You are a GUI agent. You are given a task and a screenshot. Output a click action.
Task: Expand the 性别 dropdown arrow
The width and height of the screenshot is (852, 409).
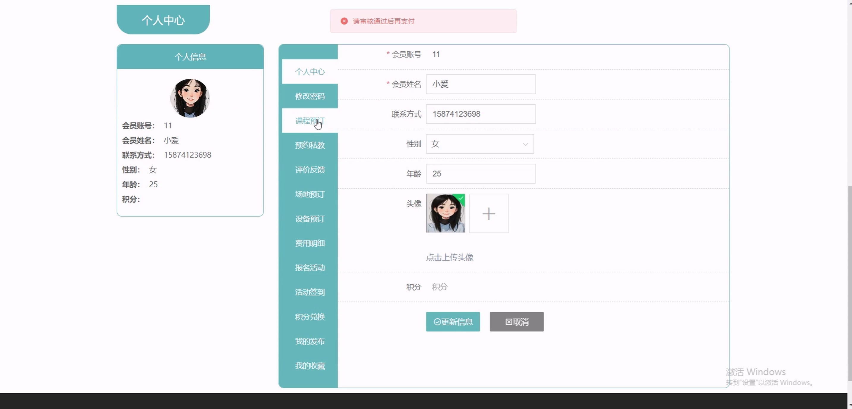525,144
